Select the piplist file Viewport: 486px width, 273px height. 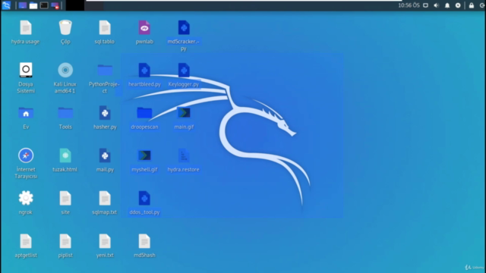[65, 246]
